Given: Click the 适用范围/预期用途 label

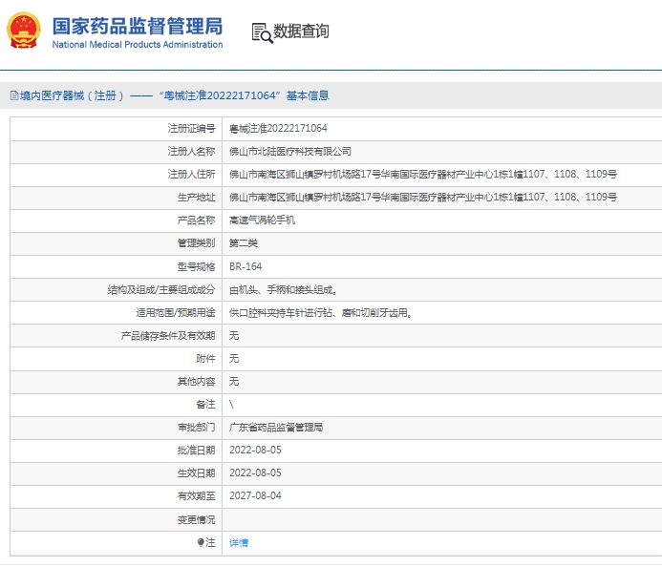Looking at the screenshot, I should 176,312.
